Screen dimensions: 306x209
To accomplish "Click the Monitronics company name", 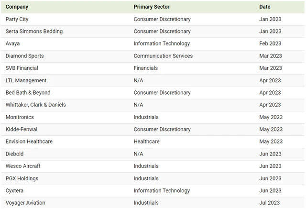I will (x=22, y=117).
